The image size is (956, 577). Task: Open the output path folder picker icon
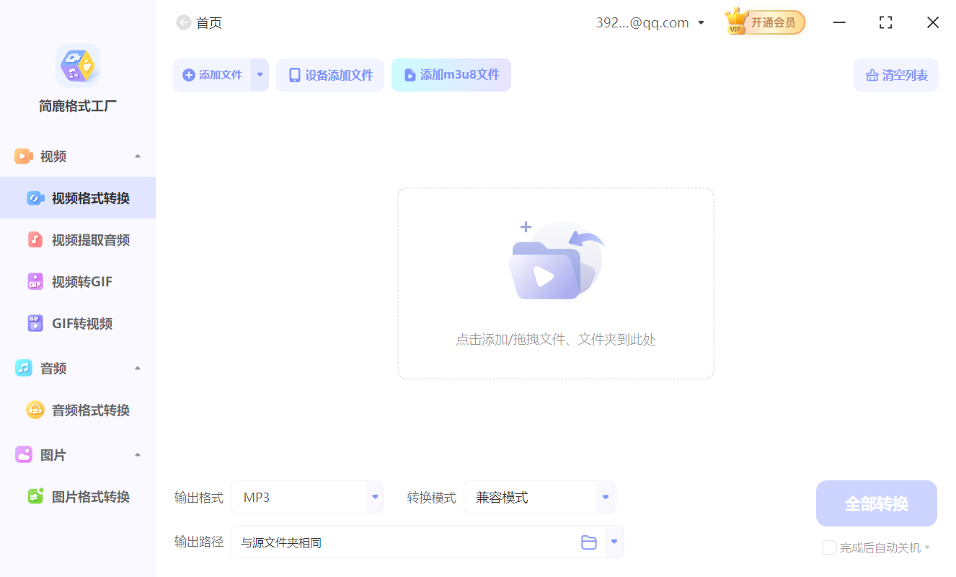588,542
